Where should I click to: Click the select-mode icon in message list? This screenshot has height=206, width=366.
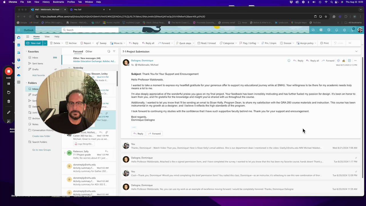(109, 51)
